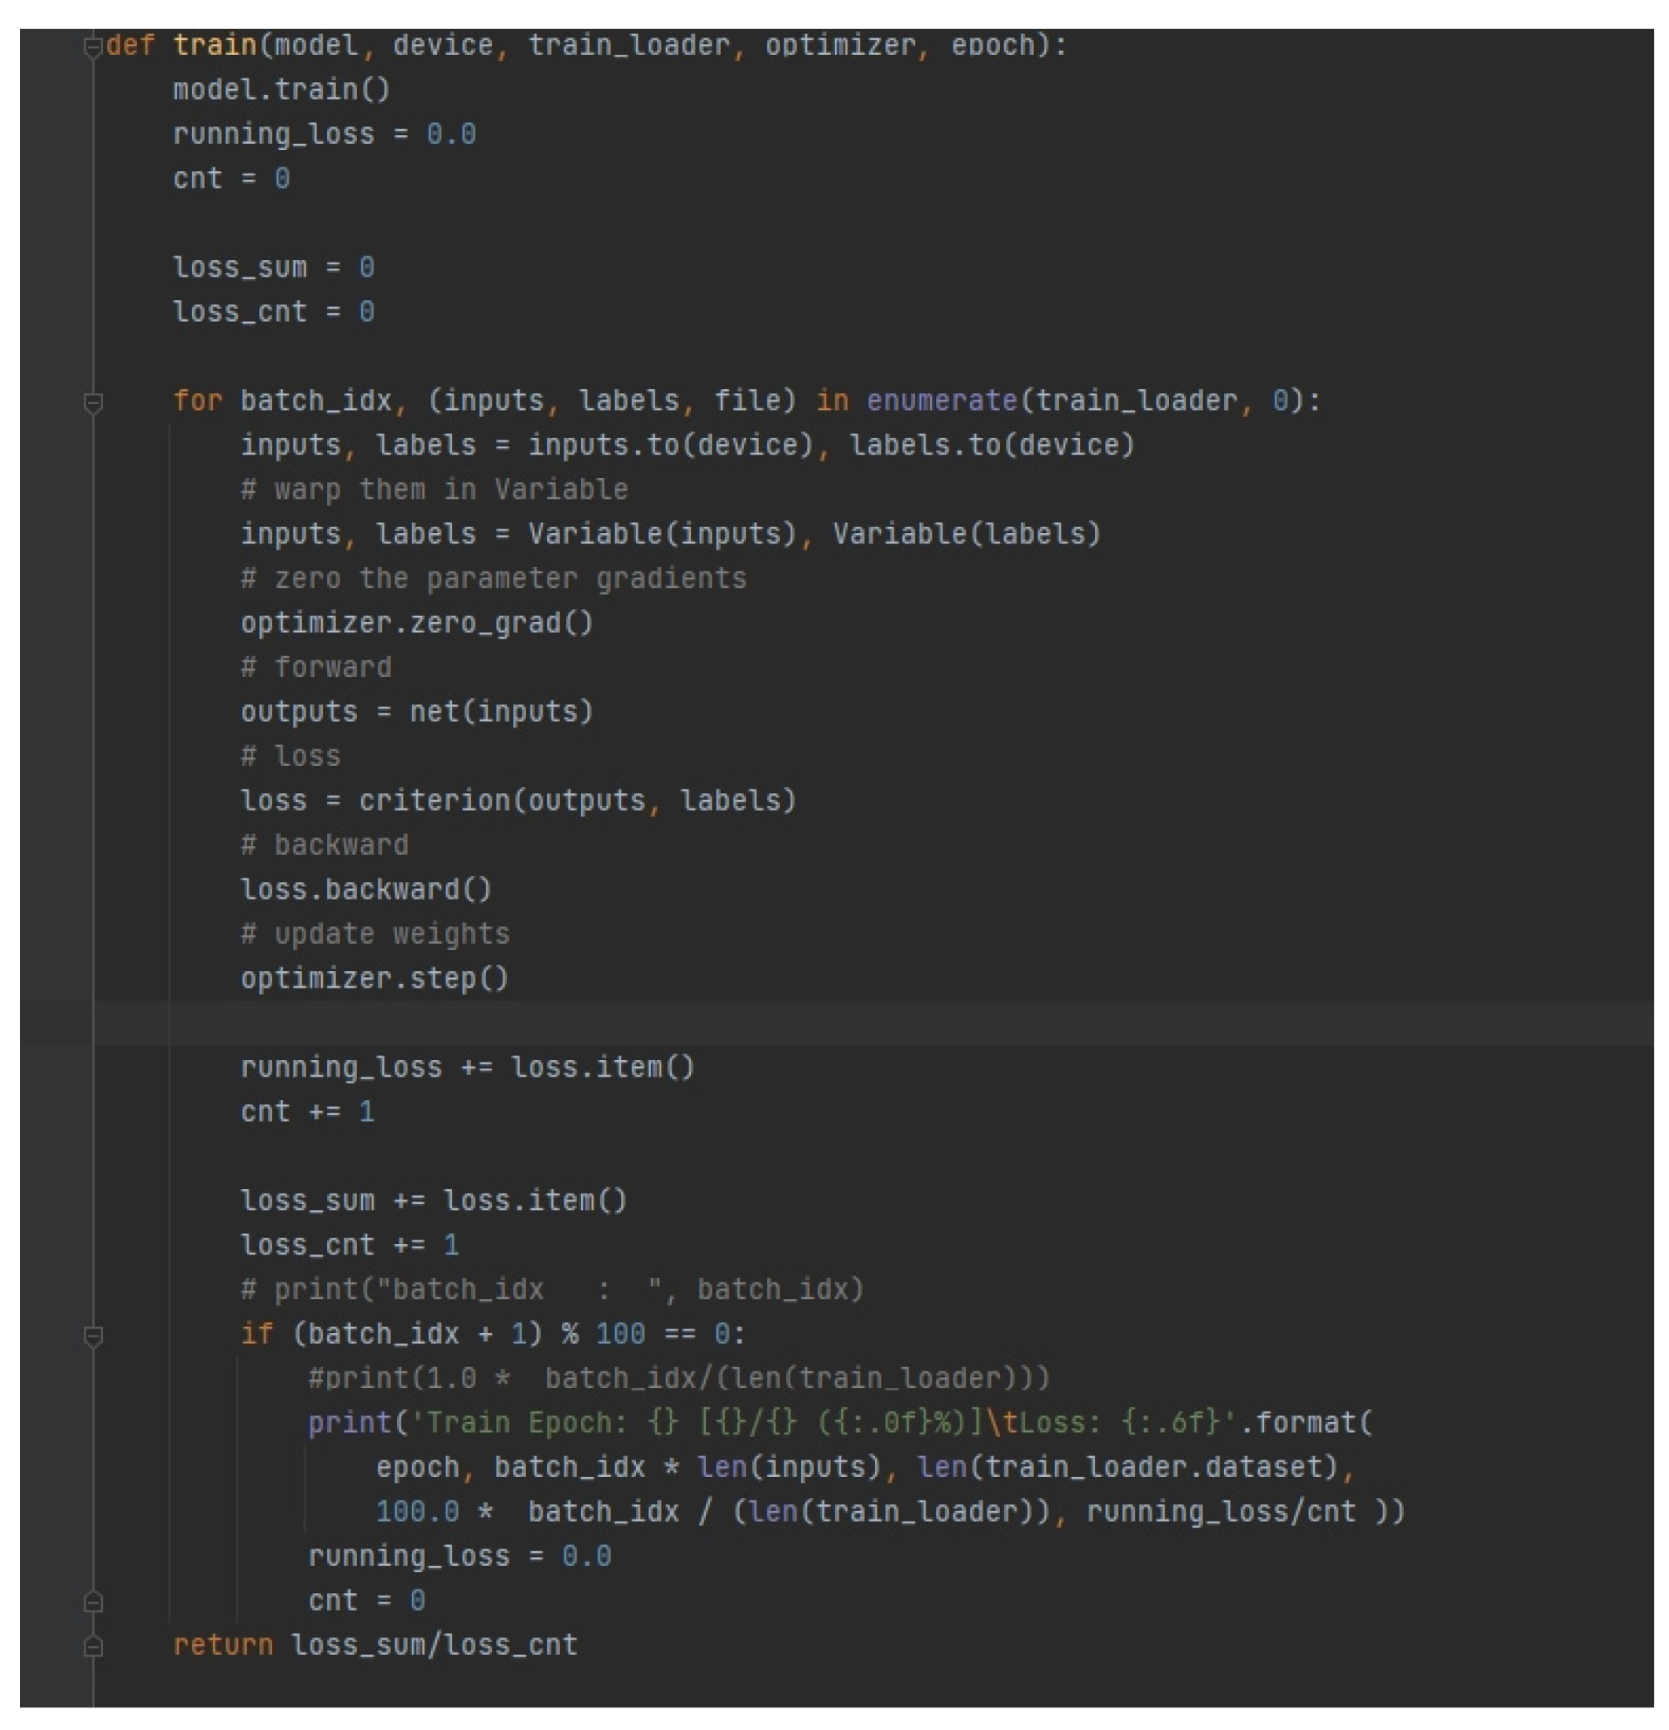Viewport: 1669px width, 1730px height.
Task: Collapse the for batch_idx loop fold marker
Action: coord(92,402)
